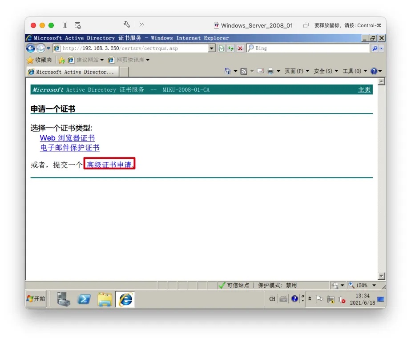
Task: Open a new blank tab
Action: pyautogui.click(x=124, y=72)
